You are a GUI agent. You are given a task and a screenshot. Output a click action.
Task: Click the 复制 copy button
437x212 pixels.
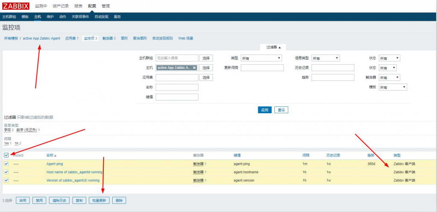(79, 201)
